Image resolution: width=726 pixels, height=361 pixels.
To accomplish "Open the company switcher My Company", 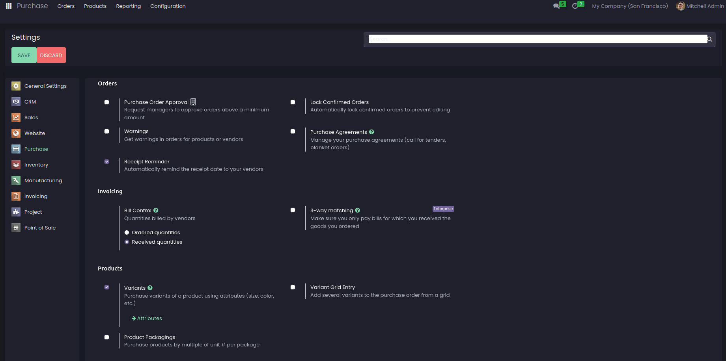I will pyautogui.click(x=629, y=6).
